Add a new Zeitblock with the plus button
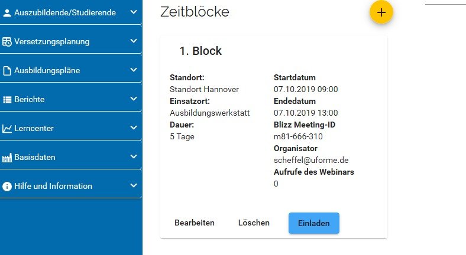The image size is (466, 255). pyautogui.click(x=381, y=12)
